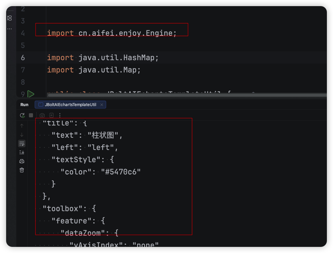Open More tool windows ellipsis in sidebar
Screen dimensions: 333x253
click(10, 29)
